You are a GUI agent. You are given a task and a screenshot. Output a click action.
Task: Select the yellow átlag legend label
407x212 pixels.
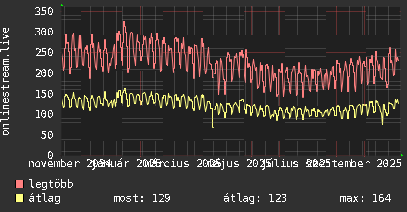(44, 198)
